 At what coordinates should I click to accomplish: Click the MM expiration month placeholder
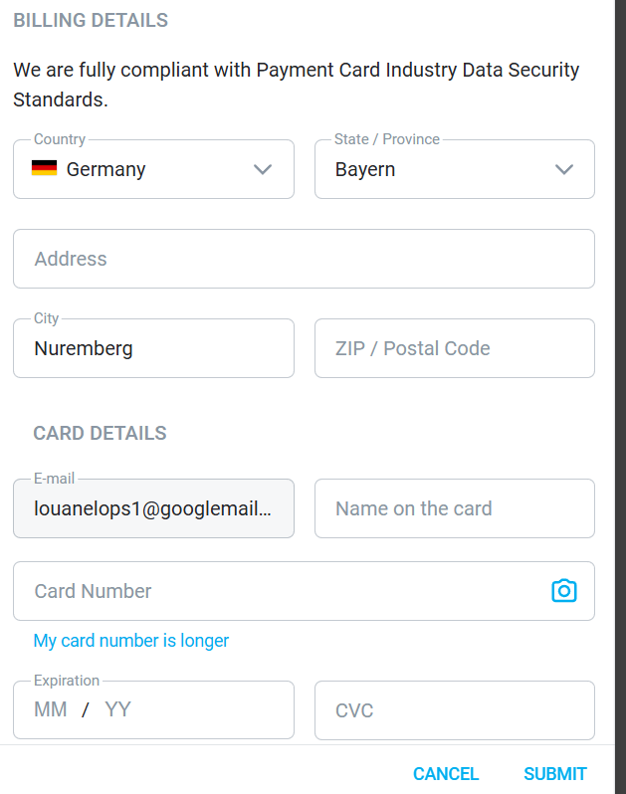51,710
